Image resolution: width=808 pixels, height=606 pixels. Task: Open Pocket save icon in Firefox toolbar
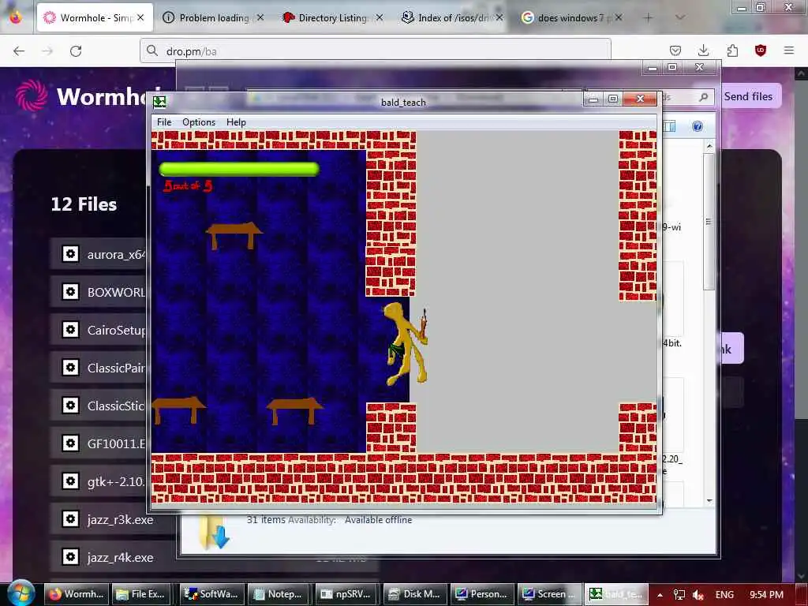point(675,50)
